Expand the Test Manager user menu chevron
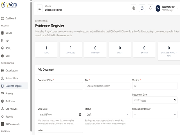 177,8
